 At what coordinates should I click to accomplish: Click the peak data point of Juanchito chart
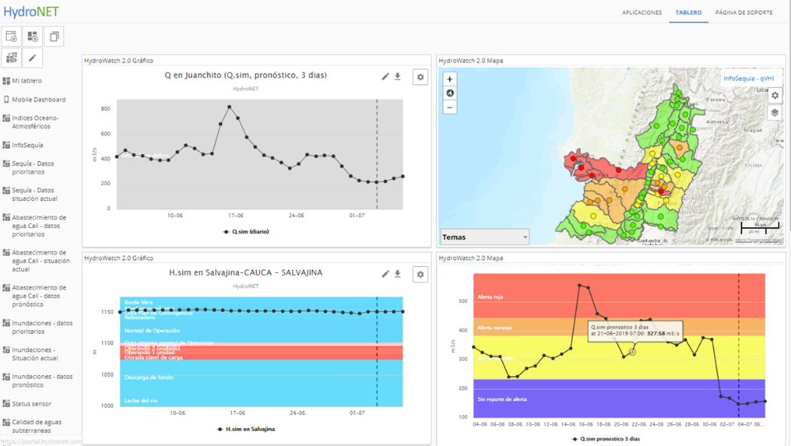230,107
